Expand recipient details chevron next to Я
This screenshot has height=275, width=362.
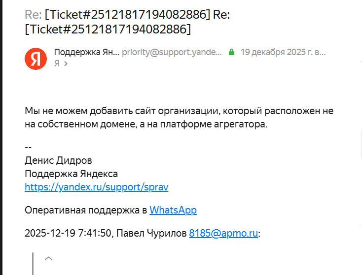[66, 63]
